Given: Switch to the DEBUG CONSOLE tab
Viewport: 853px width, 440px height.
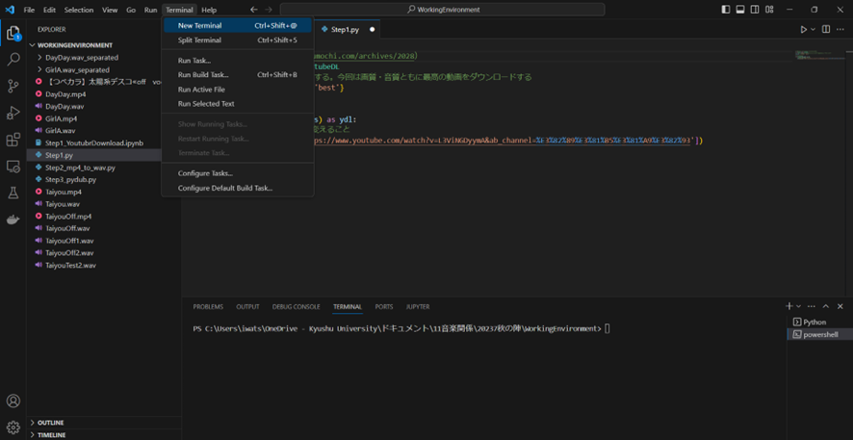Looking at the screenshot, I should 296,307.
